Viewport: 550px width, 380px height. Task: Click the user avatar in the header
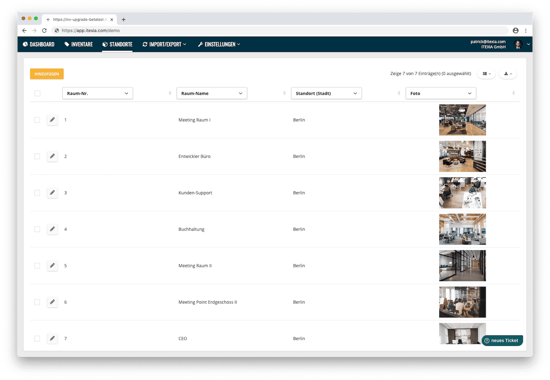click(x=518, y=44)
